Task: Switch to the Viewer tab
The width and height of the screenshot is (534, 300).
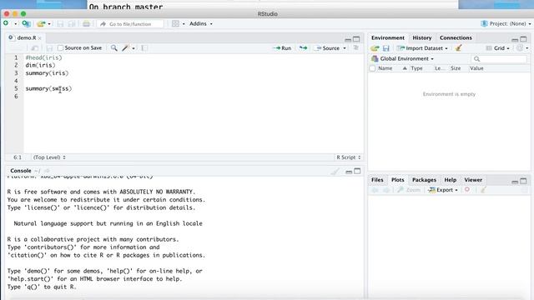Action: point(473,180)
